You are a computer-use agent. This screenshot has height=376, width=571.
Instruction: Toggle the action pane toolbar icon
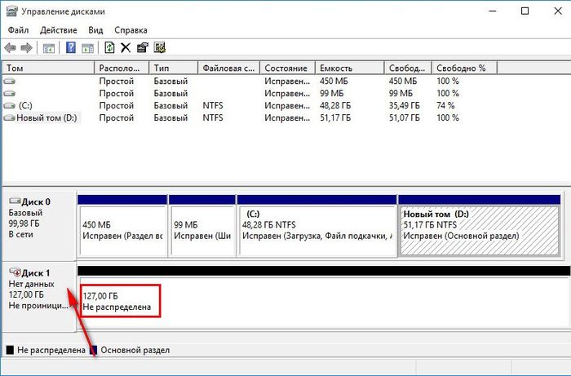pos(88,47)
